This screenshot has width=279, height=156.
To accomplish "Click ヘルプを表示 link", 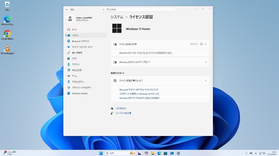I will click(121, 108).
